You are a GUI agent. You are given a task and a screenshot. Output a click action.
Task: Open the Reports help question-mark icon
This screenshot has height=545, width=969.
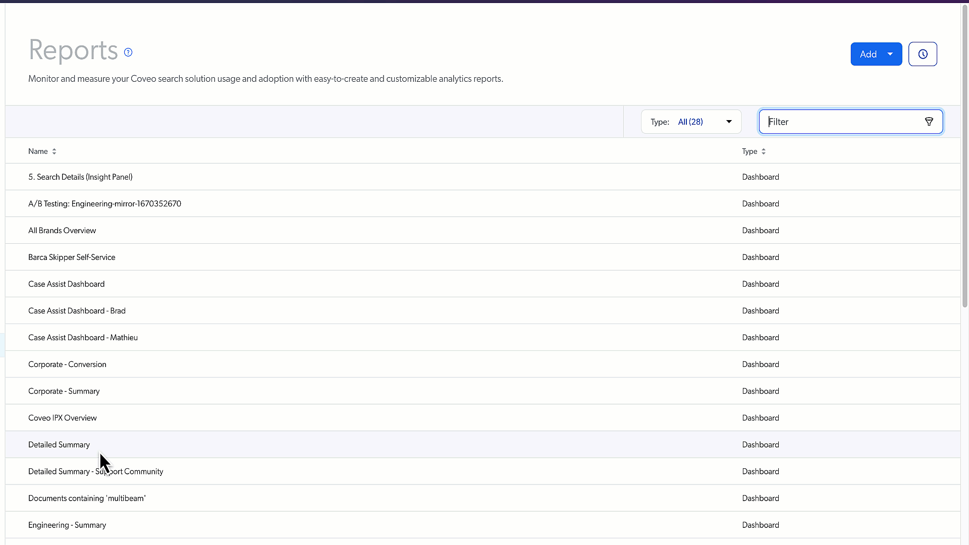(x=128, y=52)
